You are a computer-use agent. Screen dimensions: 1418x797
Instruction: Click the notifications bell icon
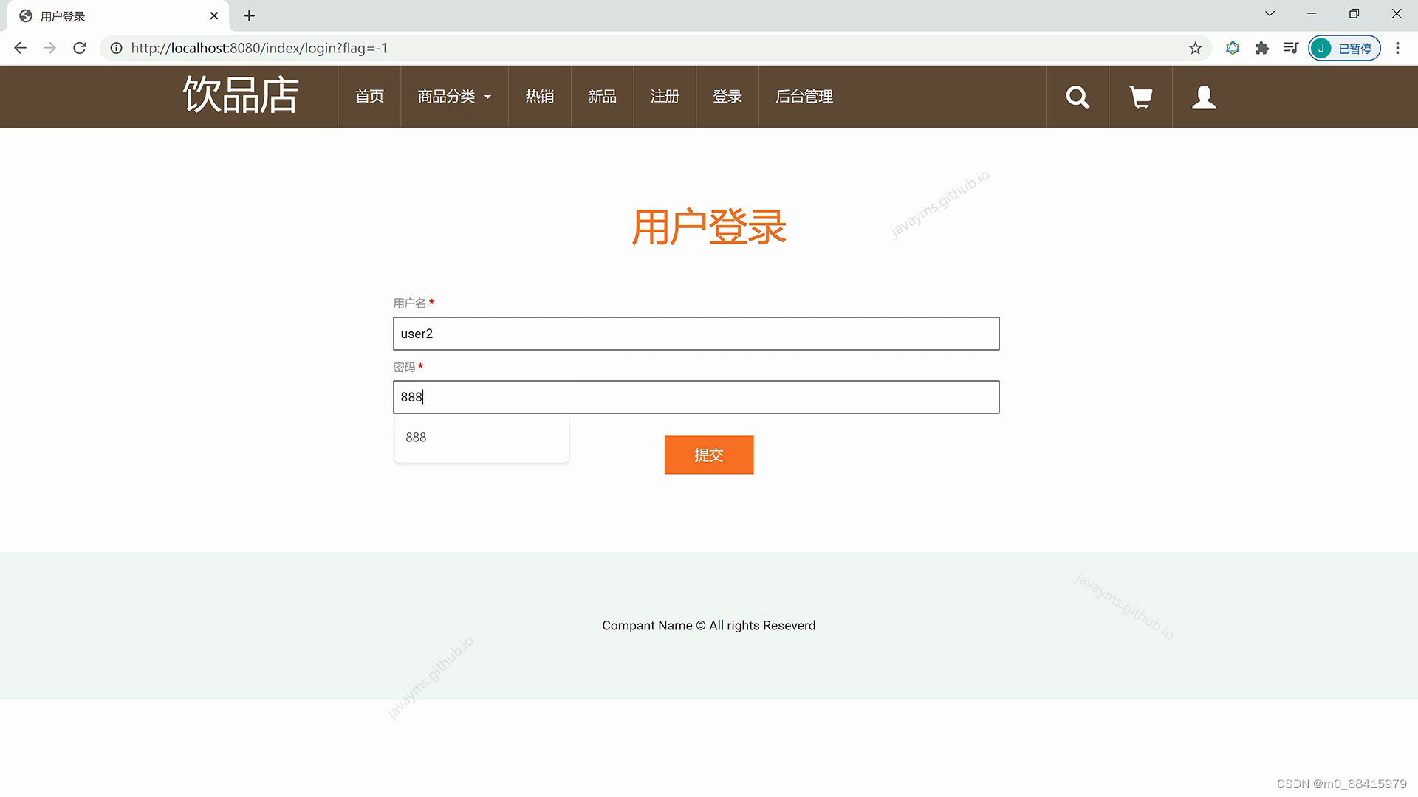1232,48
